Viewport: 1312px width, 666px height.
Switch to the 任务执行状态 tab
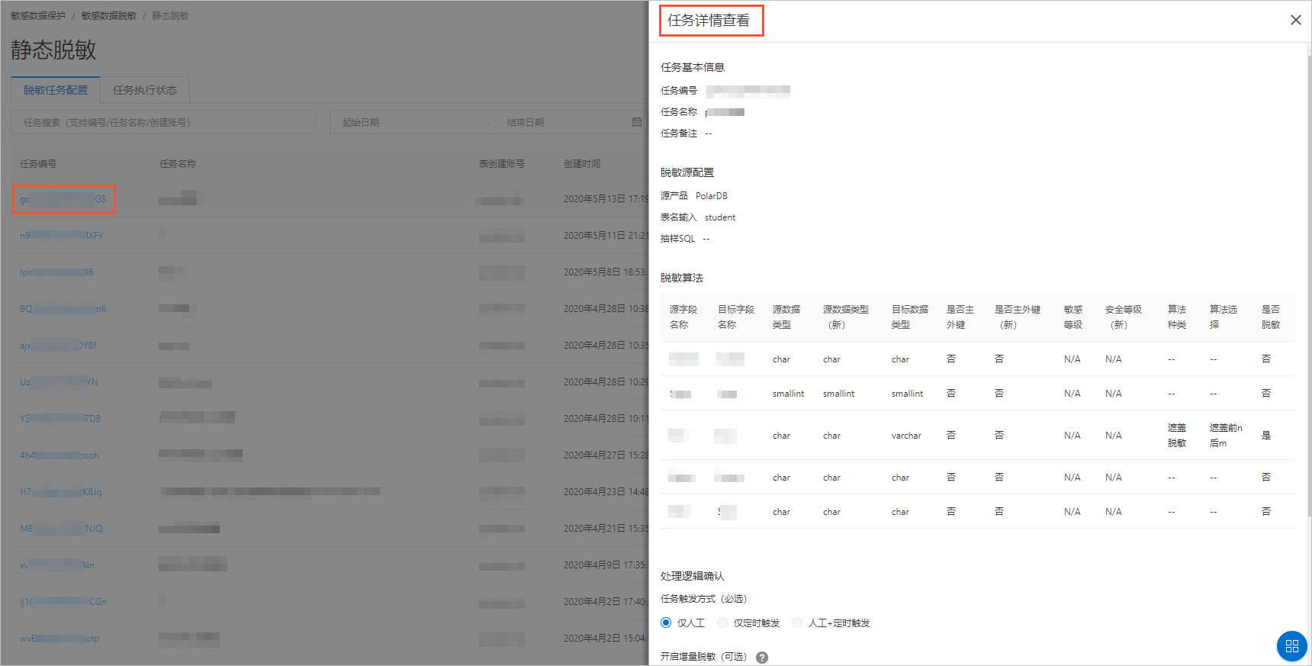pyautogui.click(x=145, y=90)
